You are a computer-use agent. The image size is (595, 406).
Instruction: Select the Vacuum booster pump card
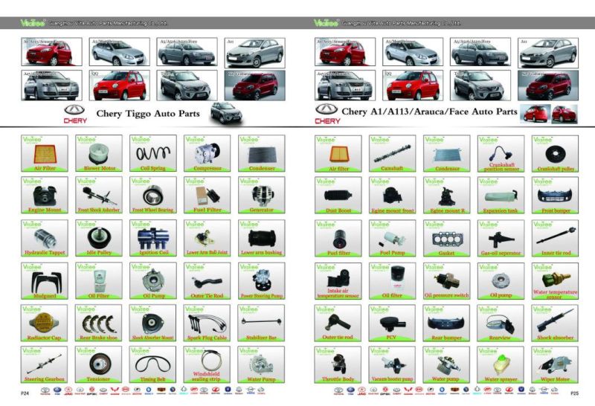[392, 364]
